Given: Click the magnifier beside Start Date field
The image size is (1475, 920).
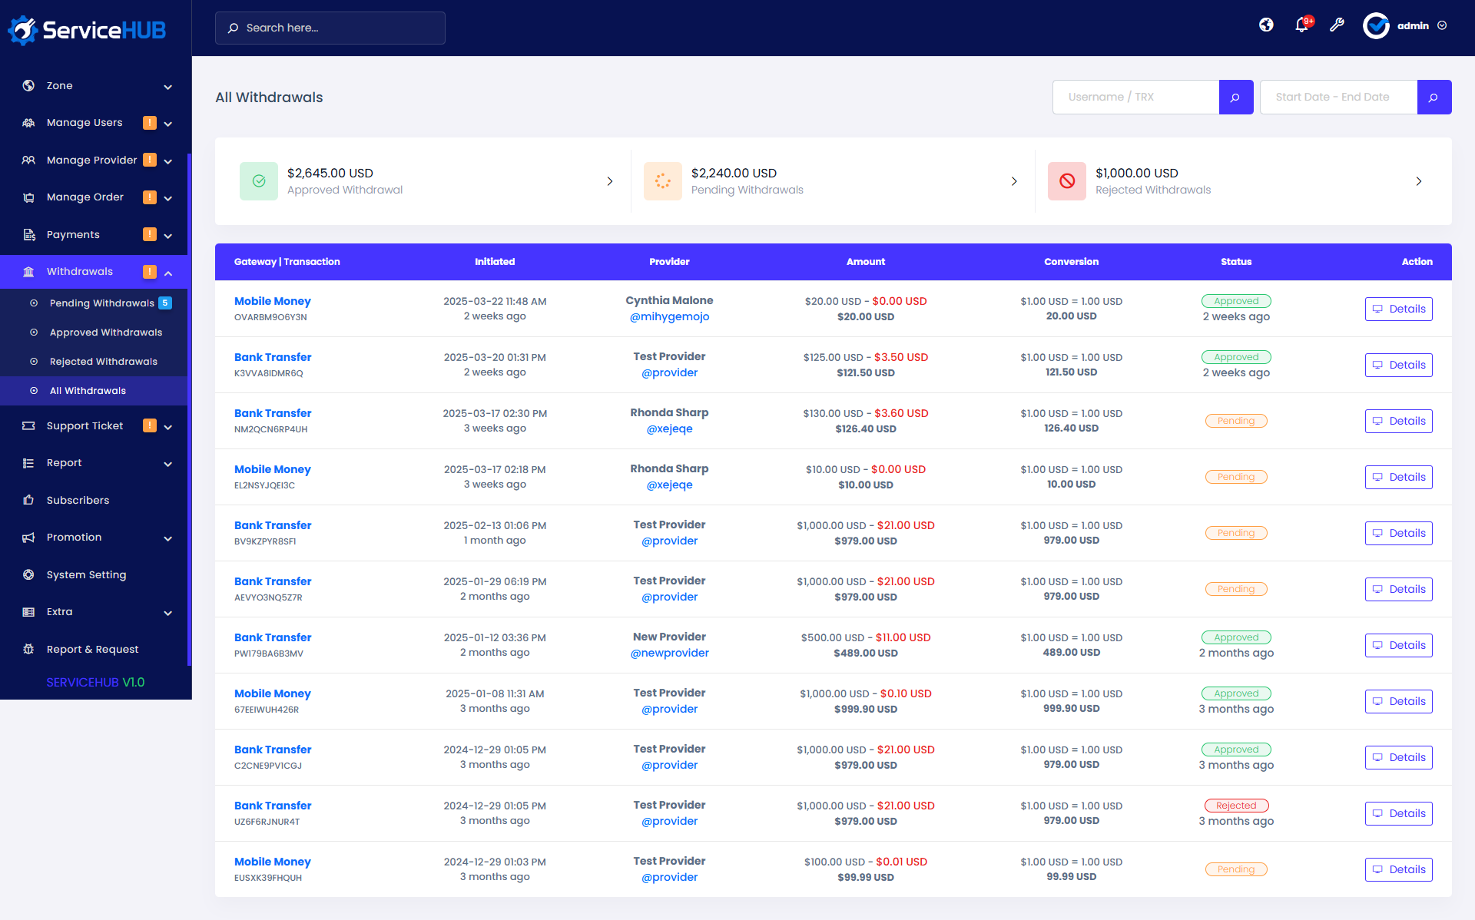Looking at the screenshot, I should click(x=1434, y=97).
